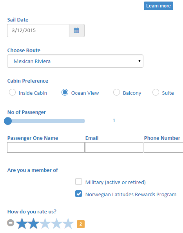Choose the fourth rating star
This screenshot has width=183, height=233.
coord(56,223)
